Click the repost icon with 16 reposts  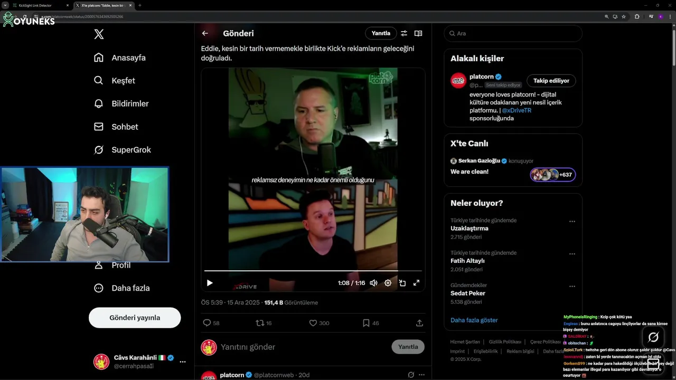[x=260, y=323]
